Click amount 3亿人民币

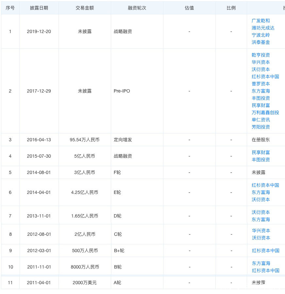pos(85,172)
